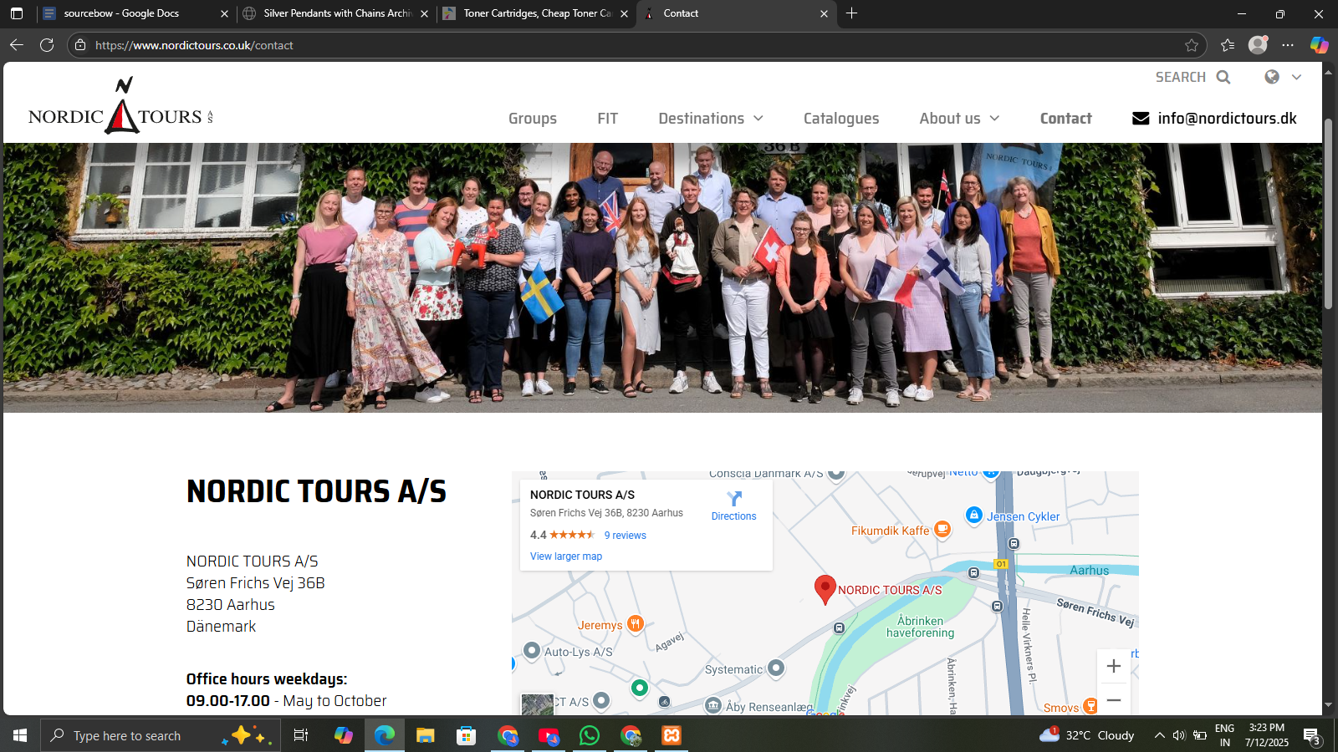Open the 9 reviews link

tap(626, 536)
